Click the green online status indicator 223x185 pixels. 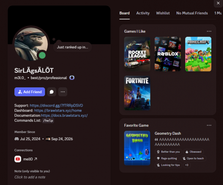coord(42,55)
